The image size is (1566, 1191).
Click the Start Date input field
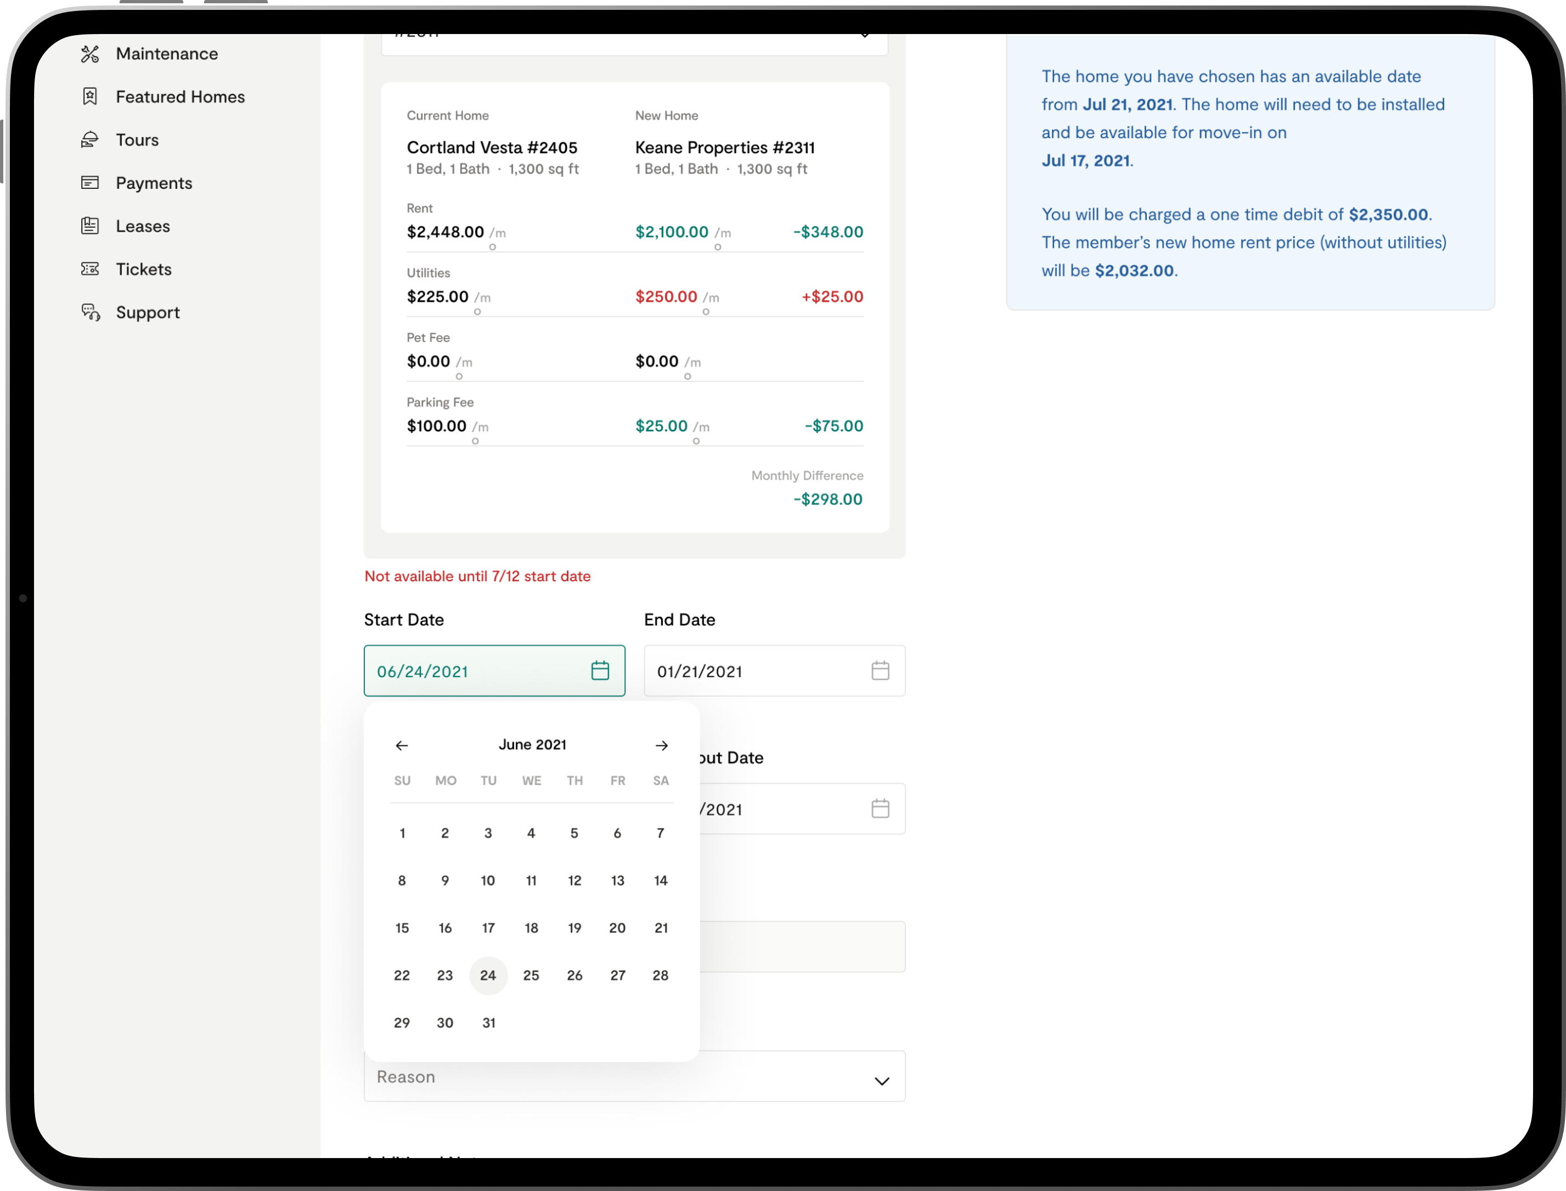[475, 671]
